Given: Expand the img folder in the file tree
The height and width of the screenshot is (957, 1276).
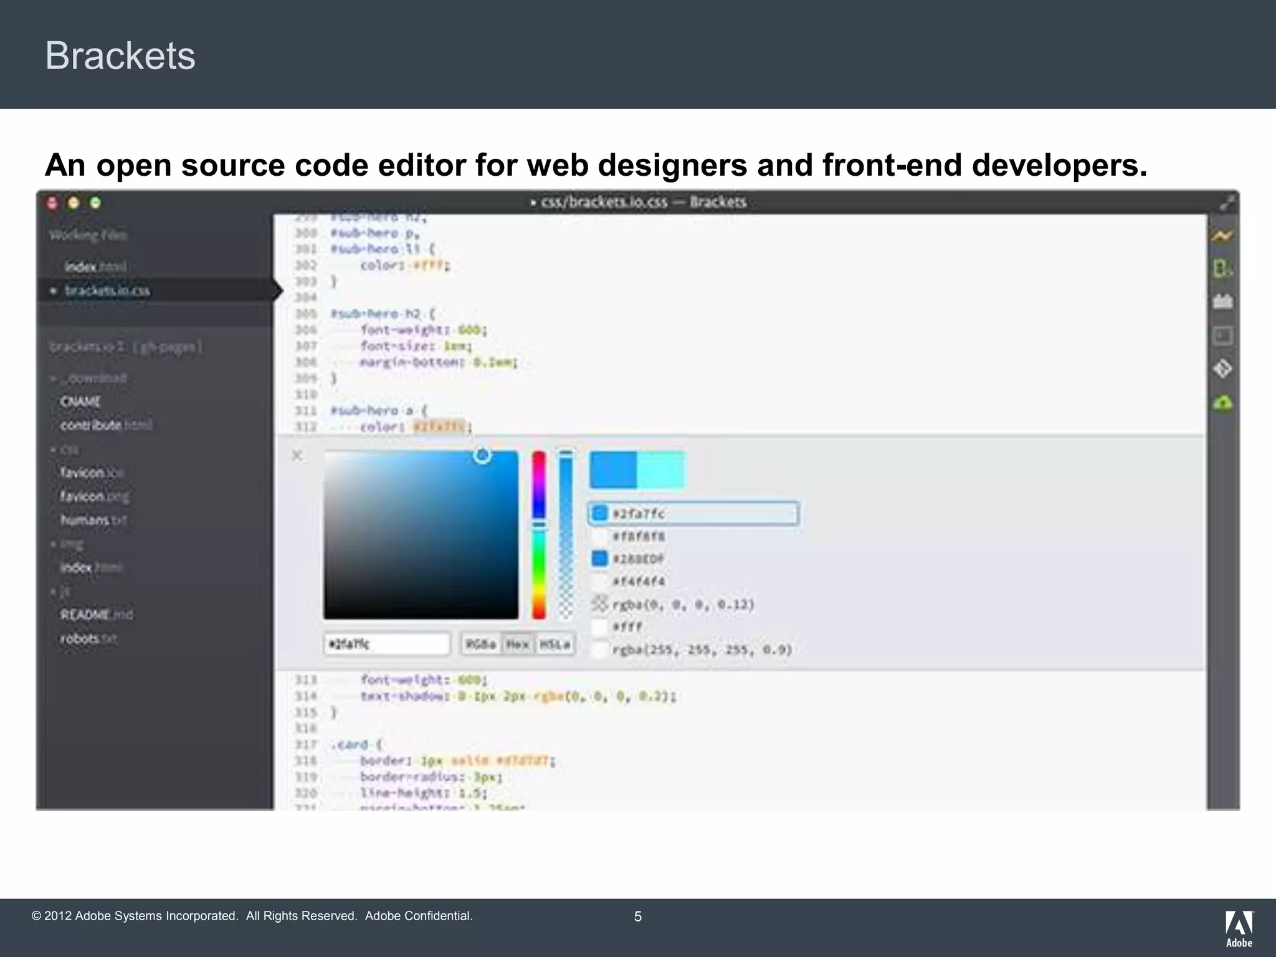Looking at the screenshot, I should 71,544.
